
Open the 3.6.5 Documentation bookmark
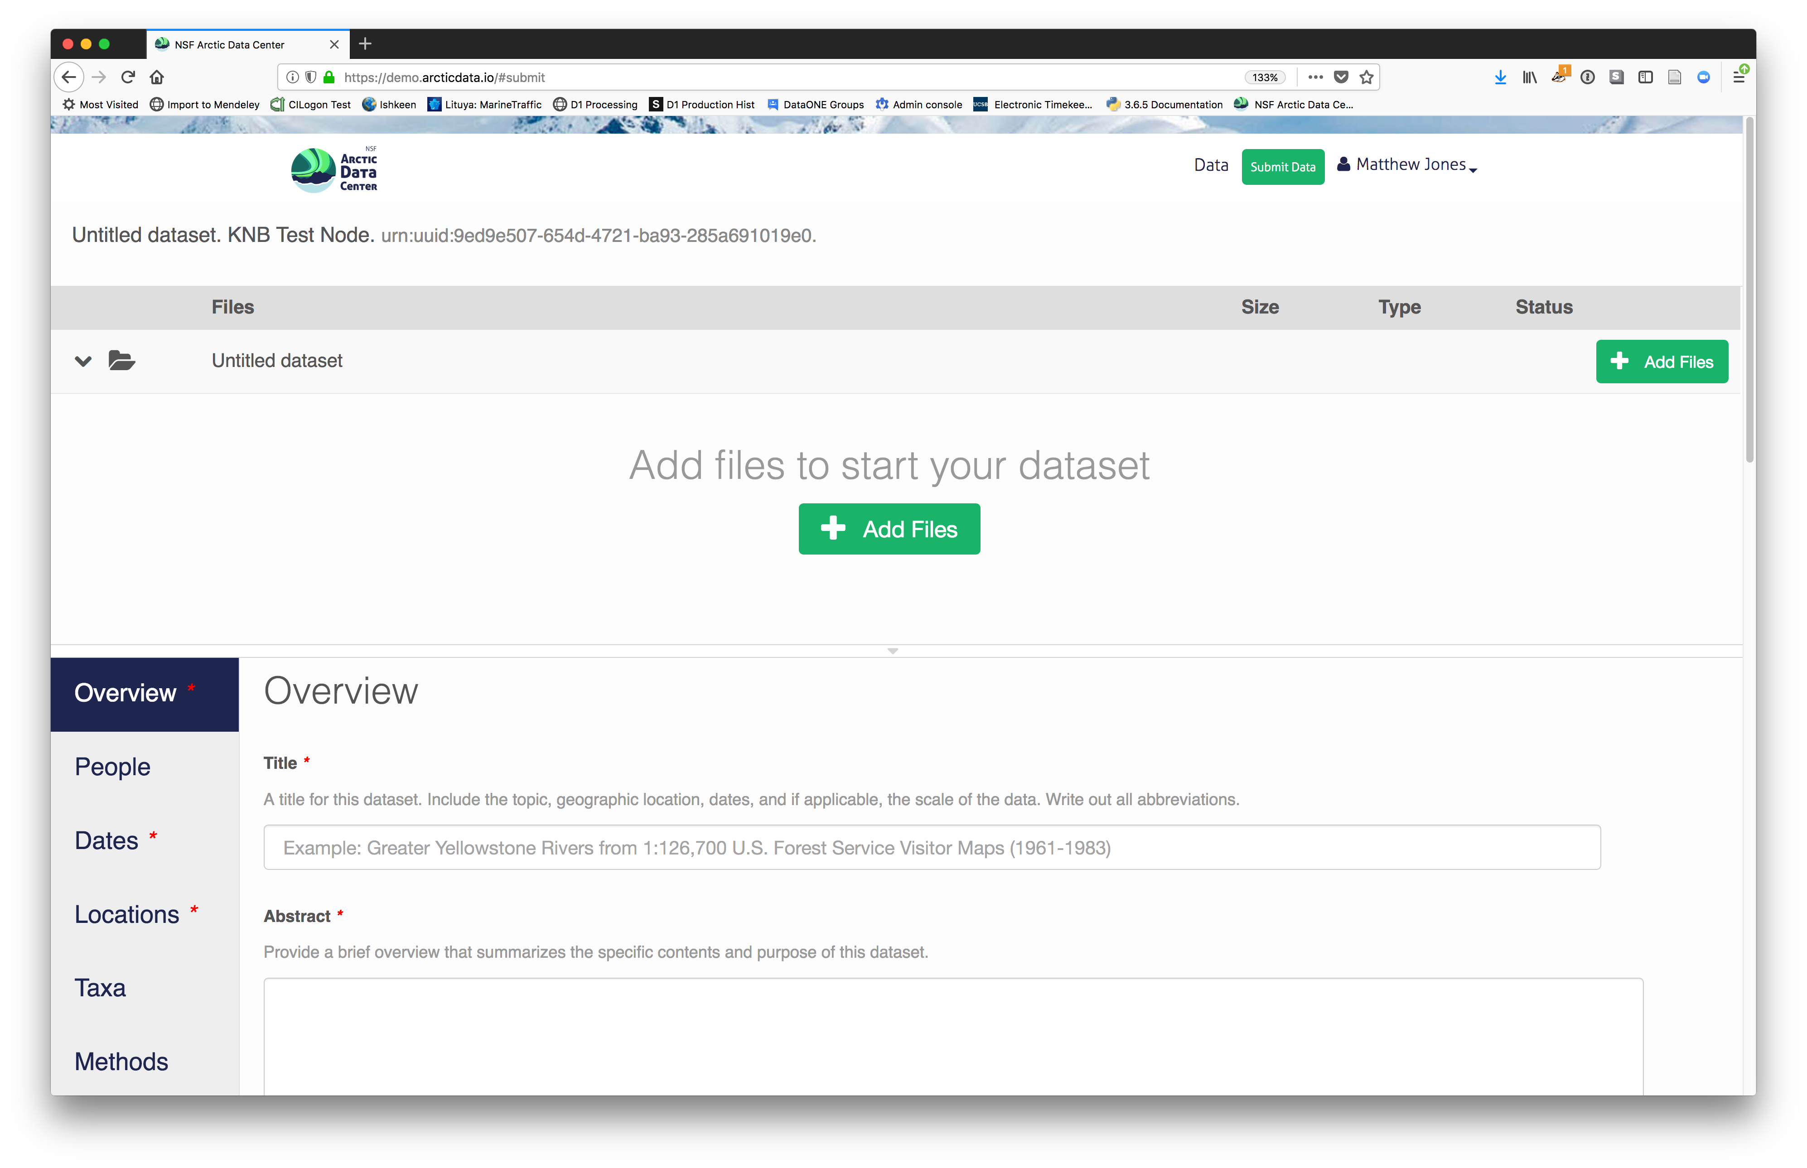[1164, 105]
